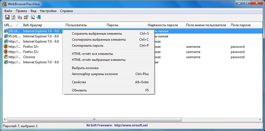This screenshot has height=131, width=265.
Task: Open the Настройки menu
Action: [x=48, y=11]
